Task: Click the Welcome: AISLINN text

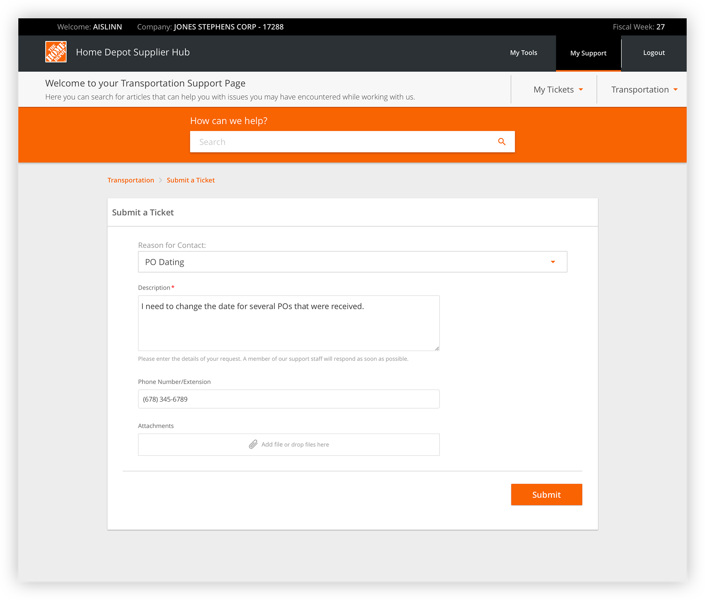Action: tap(90, 27)
